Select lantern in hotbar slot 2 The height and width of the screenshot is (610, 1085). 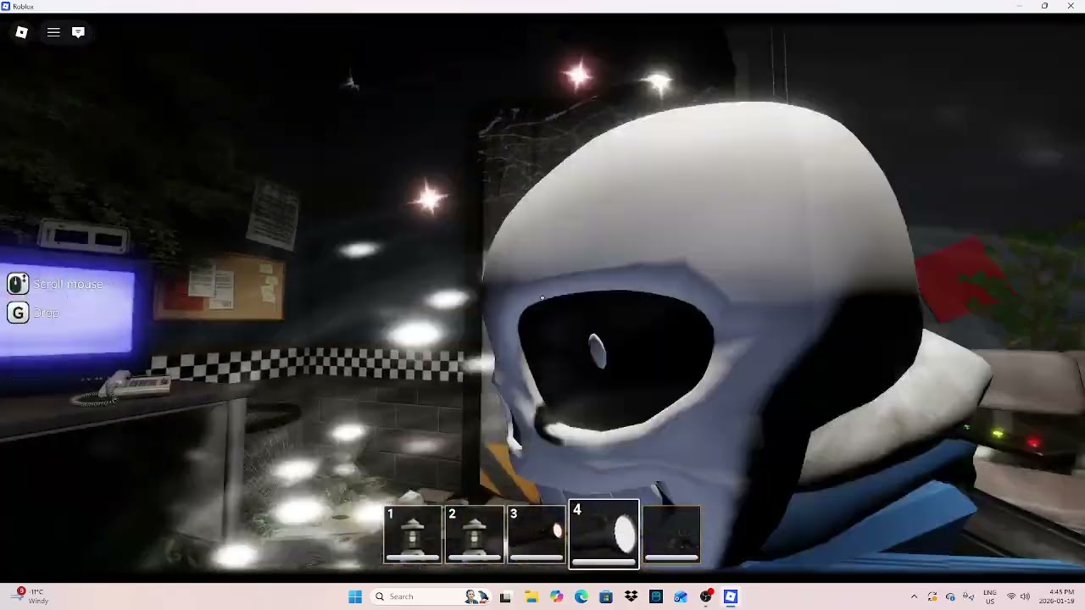475,535
